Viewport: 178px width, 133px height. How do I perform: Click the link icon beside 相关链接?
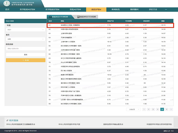click(7, 120)
